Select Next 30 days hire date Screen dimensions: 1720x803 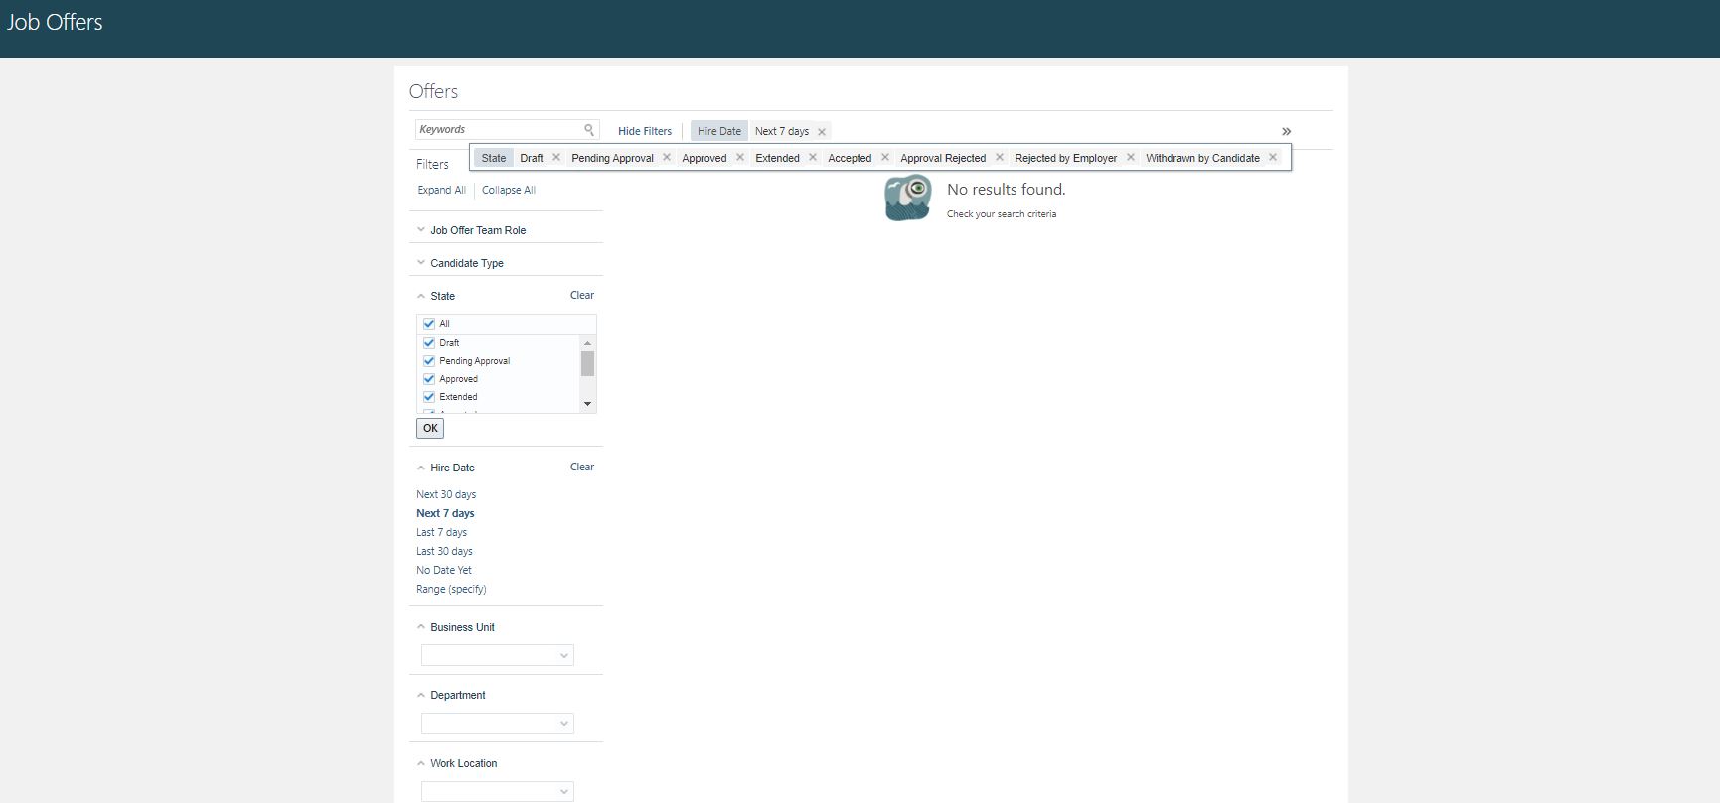446,494
